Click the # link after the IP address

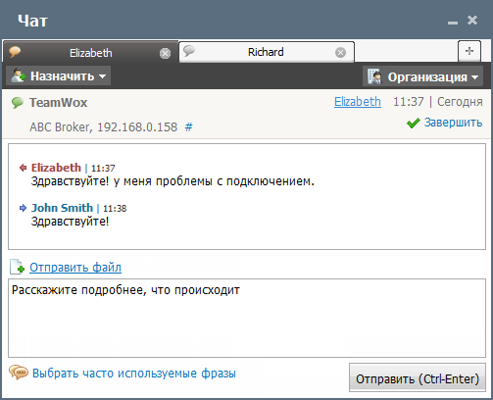(188, 126)
